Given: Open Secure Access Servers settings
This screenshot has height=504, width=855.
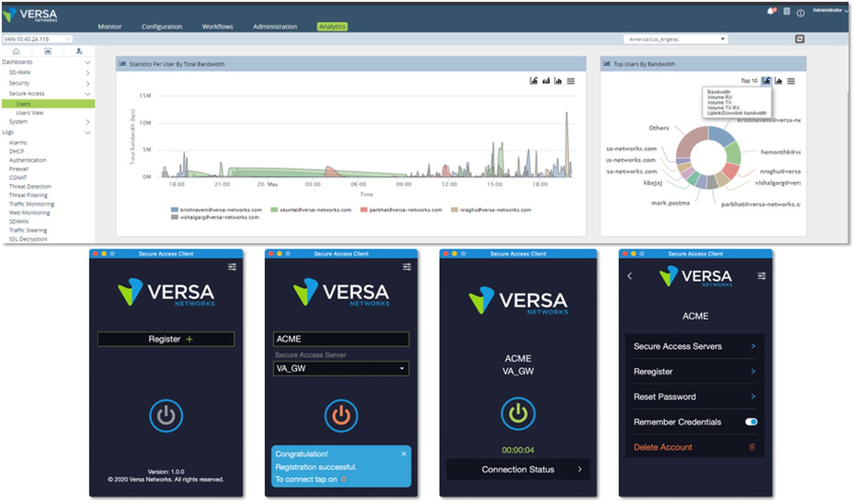Looking at the screenshot, I should (x=694, y=346).
